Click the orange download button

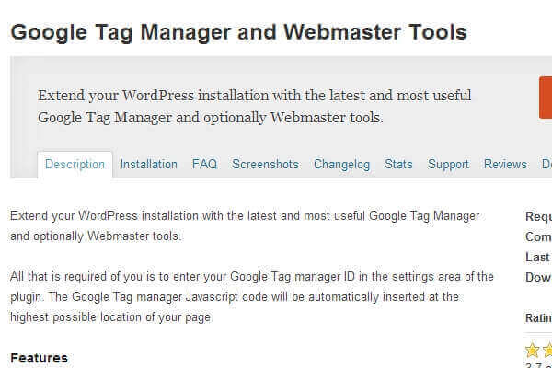point(545,98)
